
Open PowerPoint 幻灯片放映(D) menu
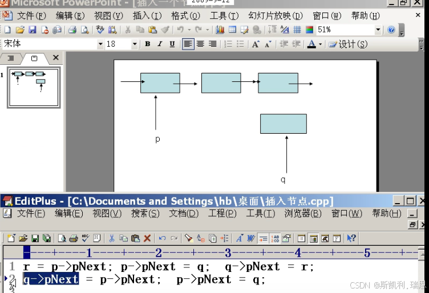275,16
